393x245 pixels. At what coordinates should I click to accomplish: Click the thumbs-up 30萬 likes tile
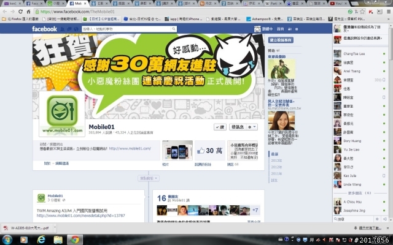(x=209, y=150)
